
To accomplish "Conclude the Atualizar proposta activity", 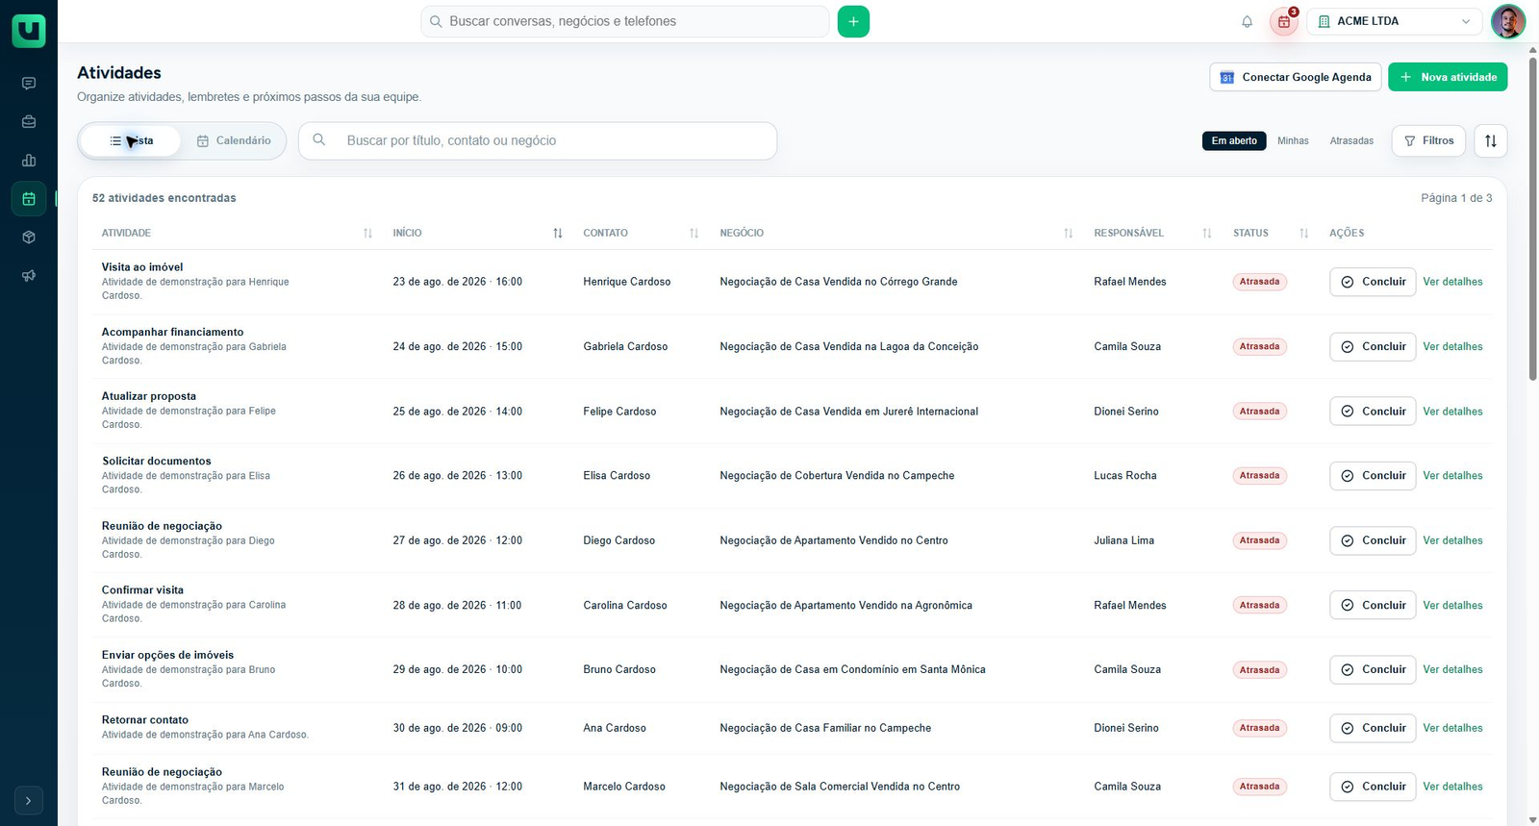I will pos(1373,411).
